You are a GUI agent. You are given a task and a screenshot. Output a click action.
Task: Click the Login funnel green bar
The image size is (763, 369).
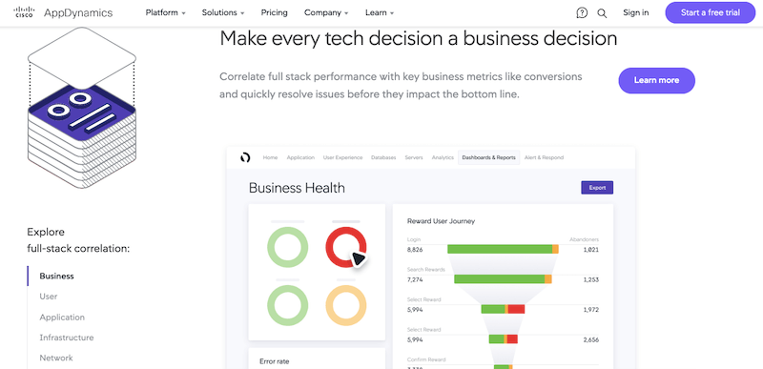pos(500,250)
